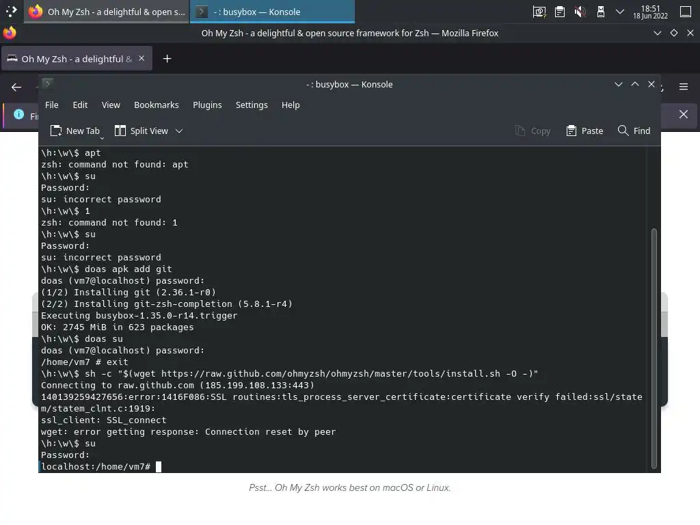Click the wget error Connection reset line
This screenshot has height=525, width=700.
[x=188, y=432]
